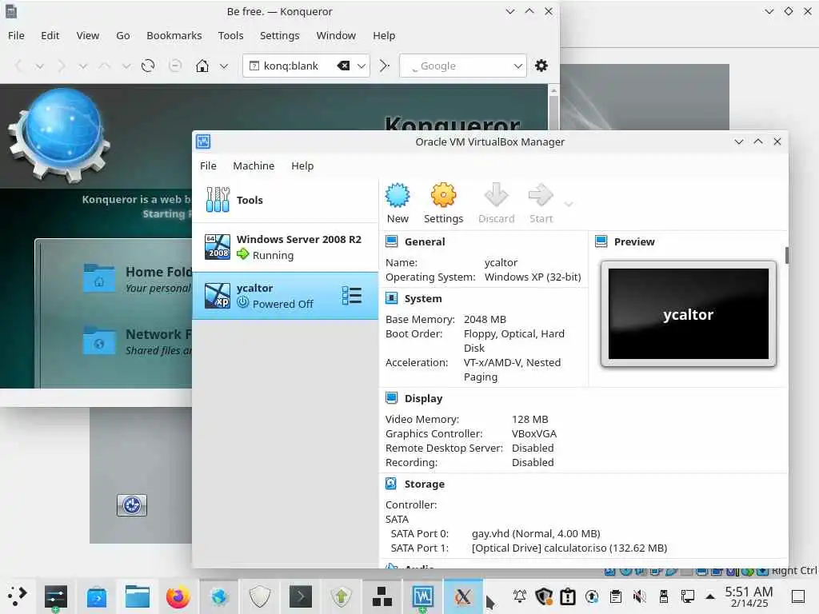Click the Go arrow next to location bar

(x=385, y=66)
